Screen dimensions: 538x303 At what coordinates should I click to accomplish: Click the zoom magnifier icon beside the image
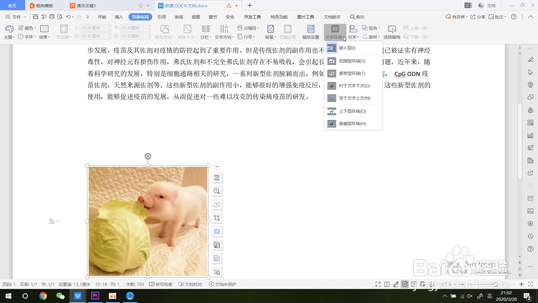(x=217, y=191)
